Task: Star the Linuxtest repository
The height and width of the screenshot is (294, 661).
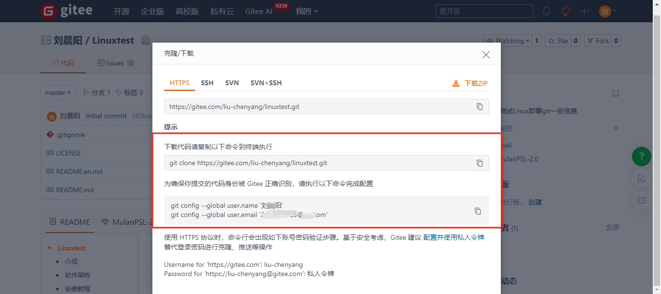Action: click(558, 41)
